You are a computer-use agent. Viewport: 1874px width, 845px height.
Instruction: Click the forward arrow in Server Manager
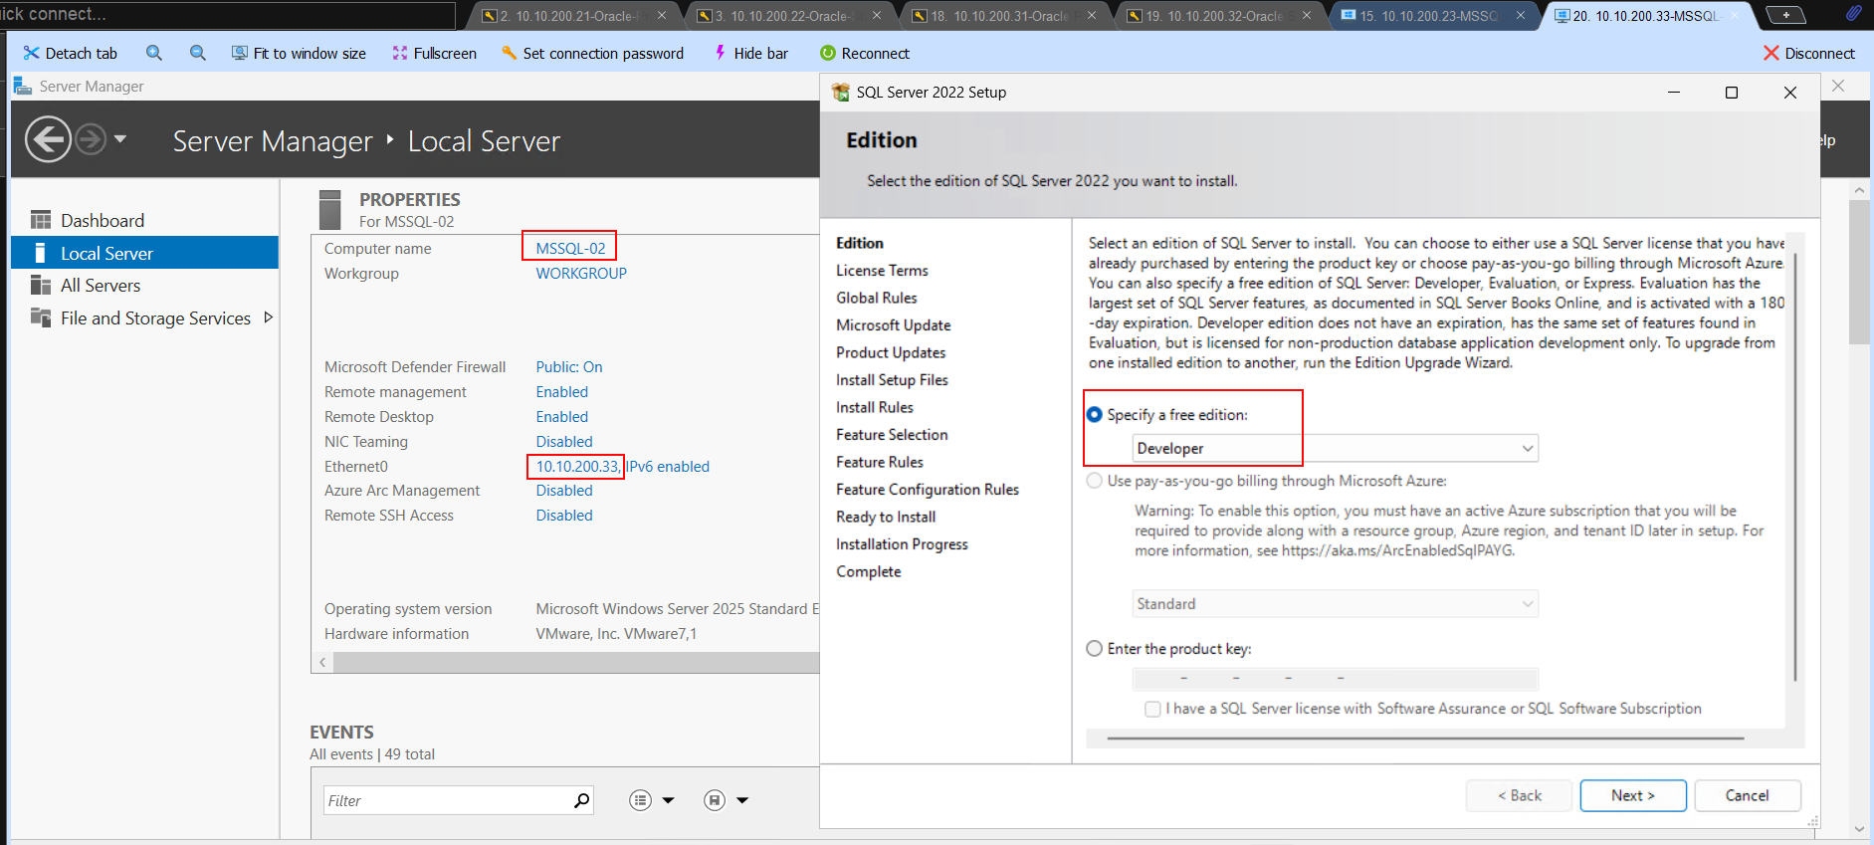pyautogui.click(x=91, y=139)
